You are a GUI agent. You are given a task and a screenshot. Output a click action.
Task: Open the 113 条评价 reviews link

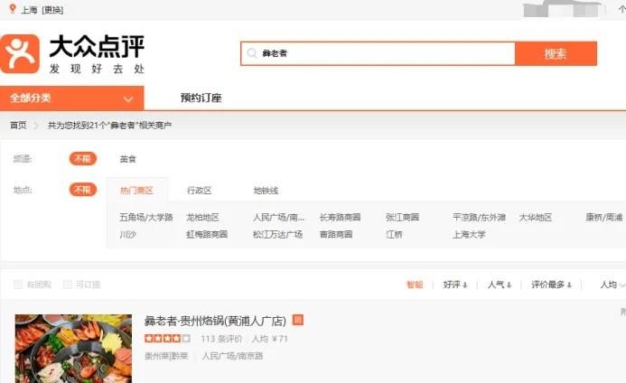pos(221,339)
